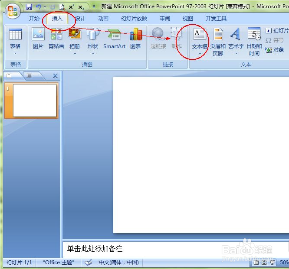Open the 审阅 tab
The image size is (289, 269).
[165, 18]
